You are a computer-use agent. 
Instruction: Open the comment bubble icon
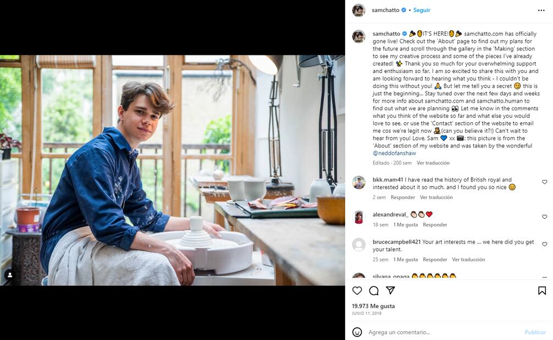(374, 291)
